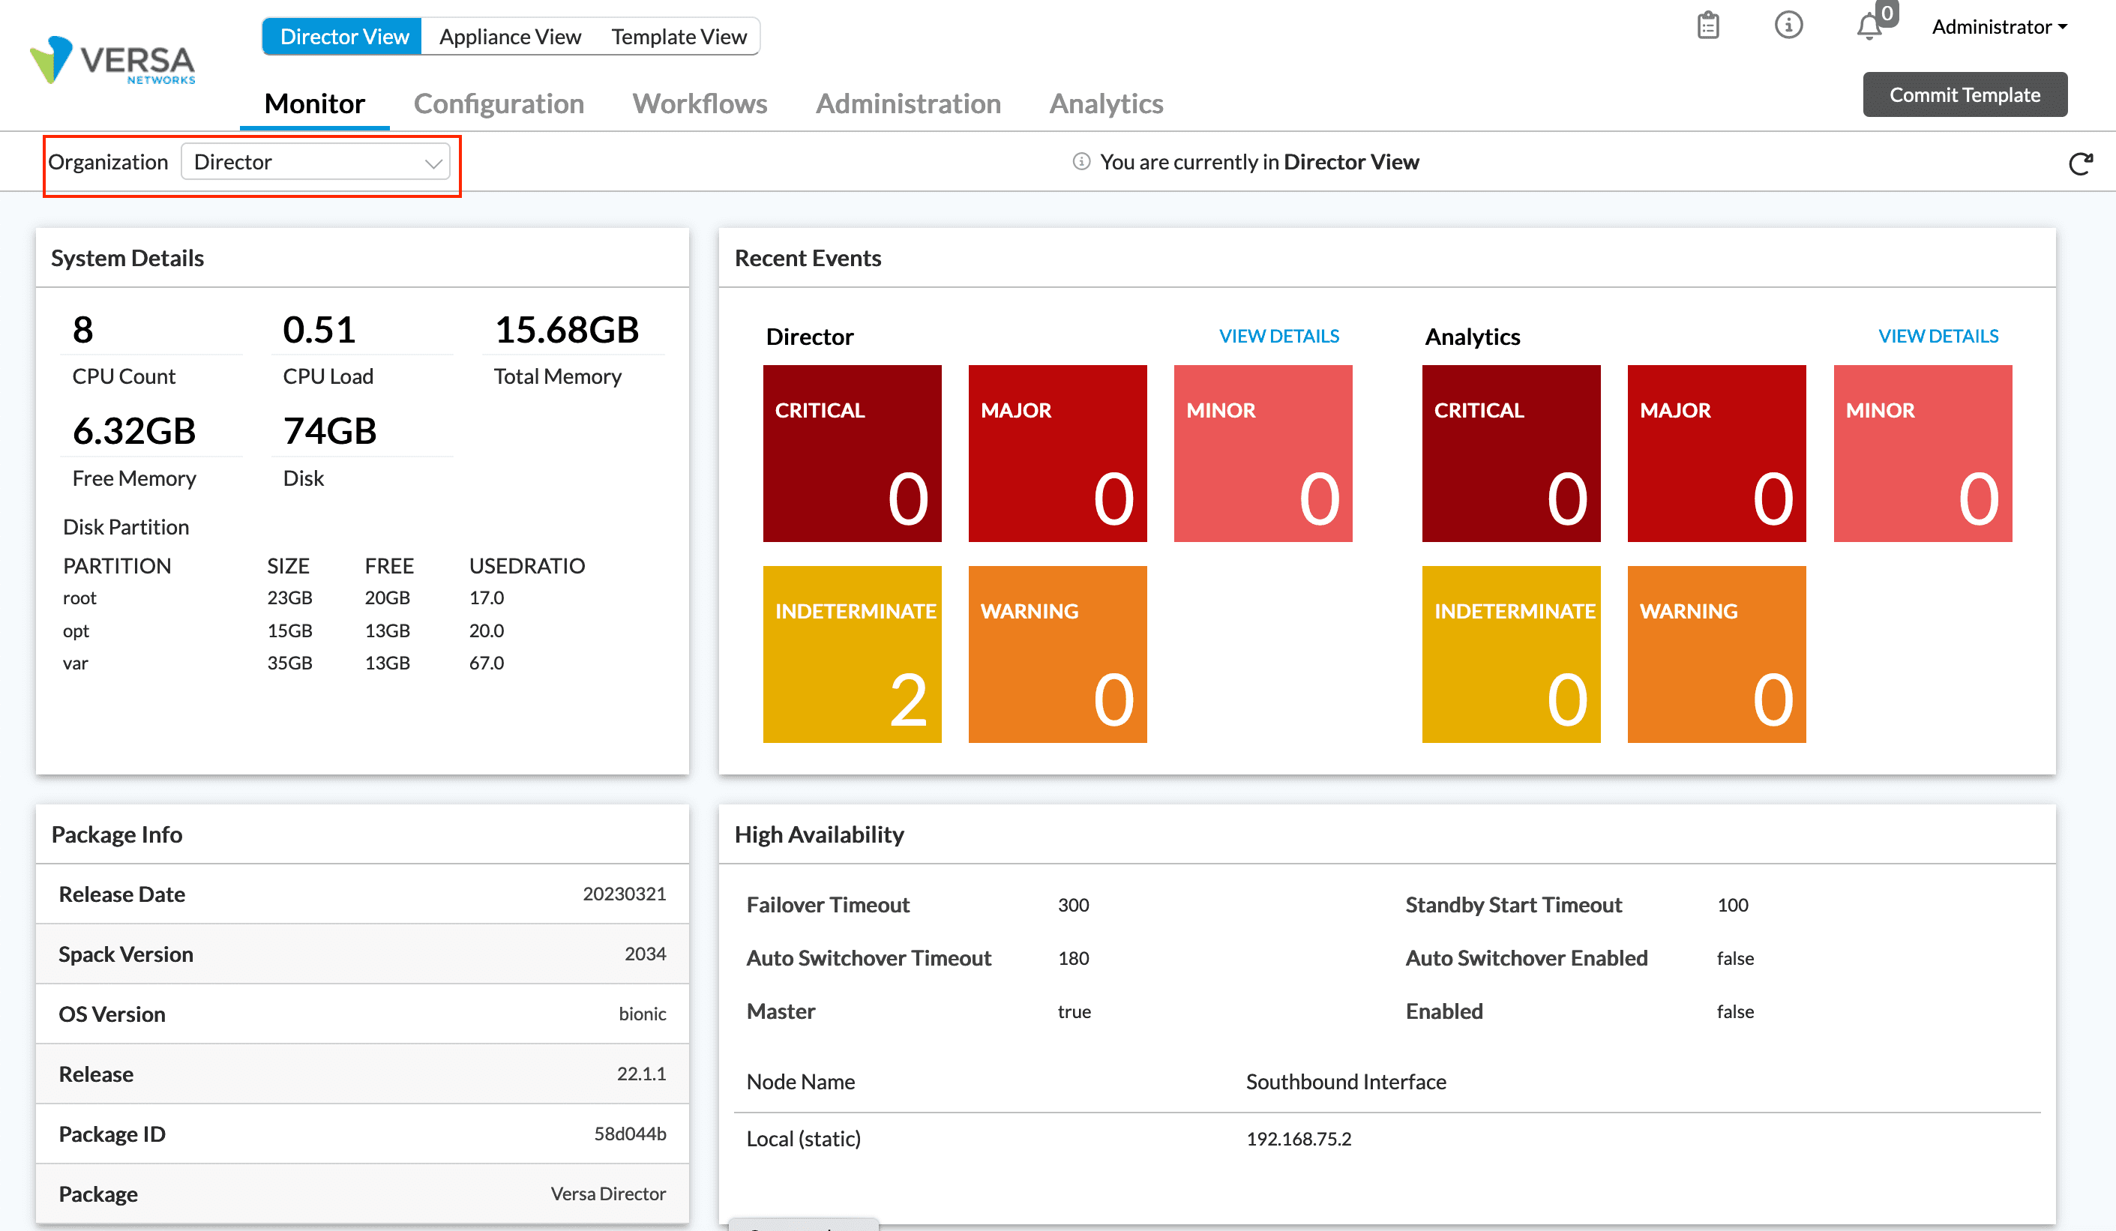
Task: Click the CPU Load value 0.51
Action: click(319, 330)
